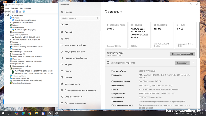The width and height of the screenshot is (206, 116).
Task: Select the Home (Главная) house icon
Action: pos(62,12)
